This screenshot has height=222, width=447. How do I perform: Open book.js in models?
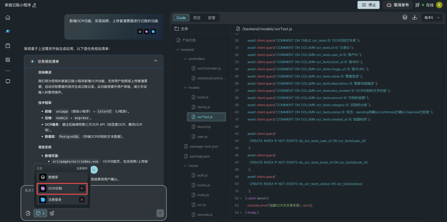coord(200,97)
